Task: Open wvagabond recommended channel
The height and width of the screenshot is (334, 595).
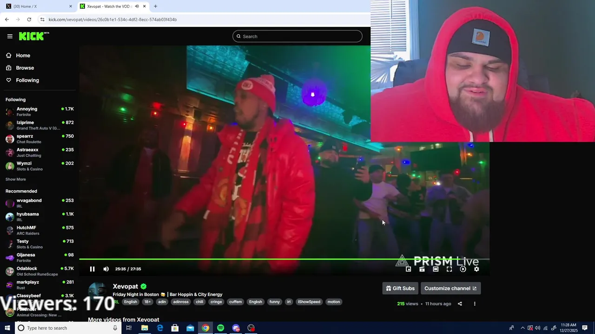Action: click(40, 203)
